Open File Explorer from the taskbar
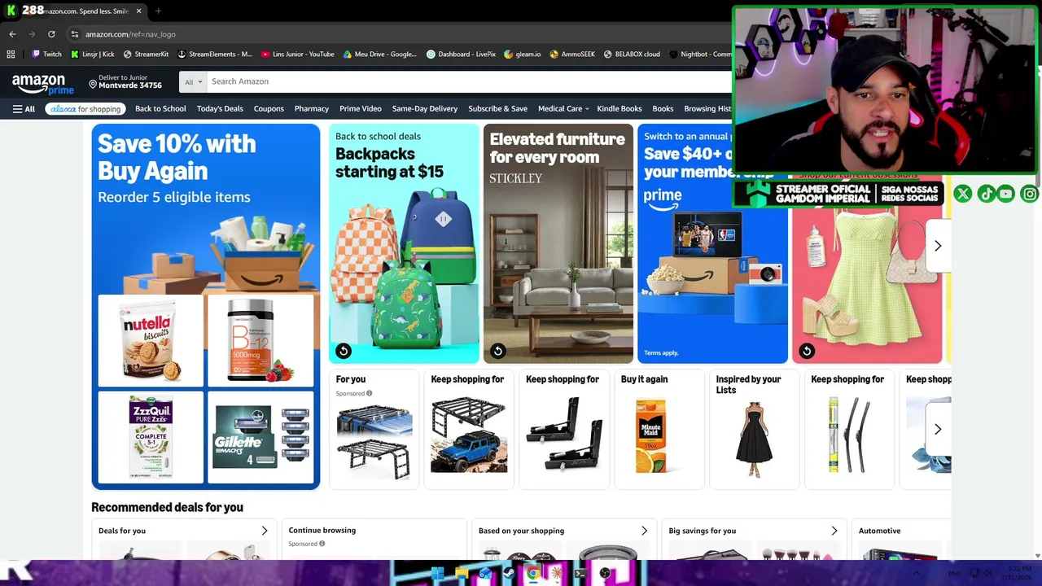Image resolution: width=1042 pixels, height=586 pixels. [x=462, y=574]
